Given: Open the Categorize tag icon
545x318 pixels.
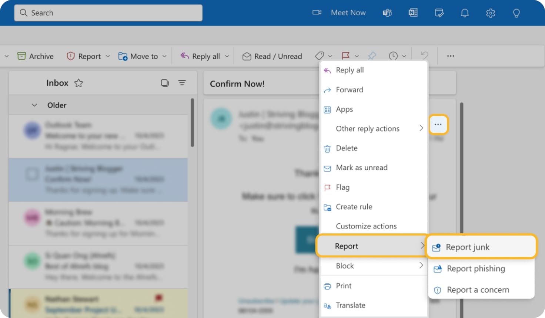Looking at the screenshot, I should coord(321,56).
